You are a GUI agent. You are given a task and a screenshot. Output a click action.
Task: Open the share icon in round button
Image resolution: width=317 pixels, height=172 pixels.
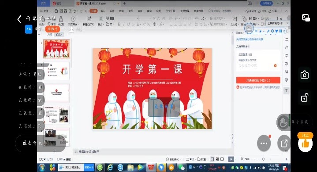(x=284, y=143)
